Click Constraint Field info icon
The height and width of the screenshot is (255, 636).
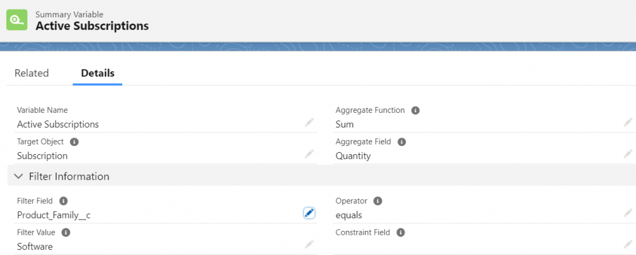click(x=400, y=233)
